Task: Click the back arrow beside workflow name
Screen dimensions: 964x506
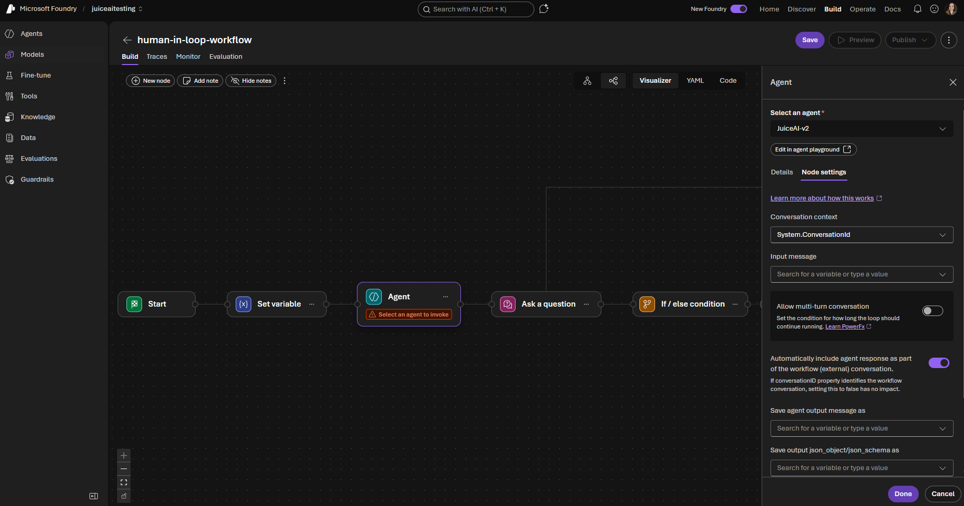Action: pyautogui.click(x=127, y=40)
